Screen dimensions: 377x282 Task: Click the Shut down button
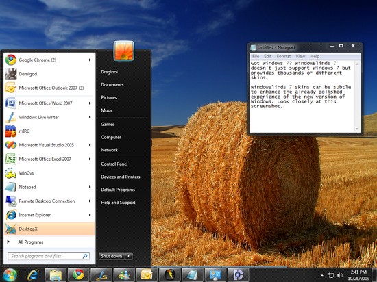click(112, 256)
